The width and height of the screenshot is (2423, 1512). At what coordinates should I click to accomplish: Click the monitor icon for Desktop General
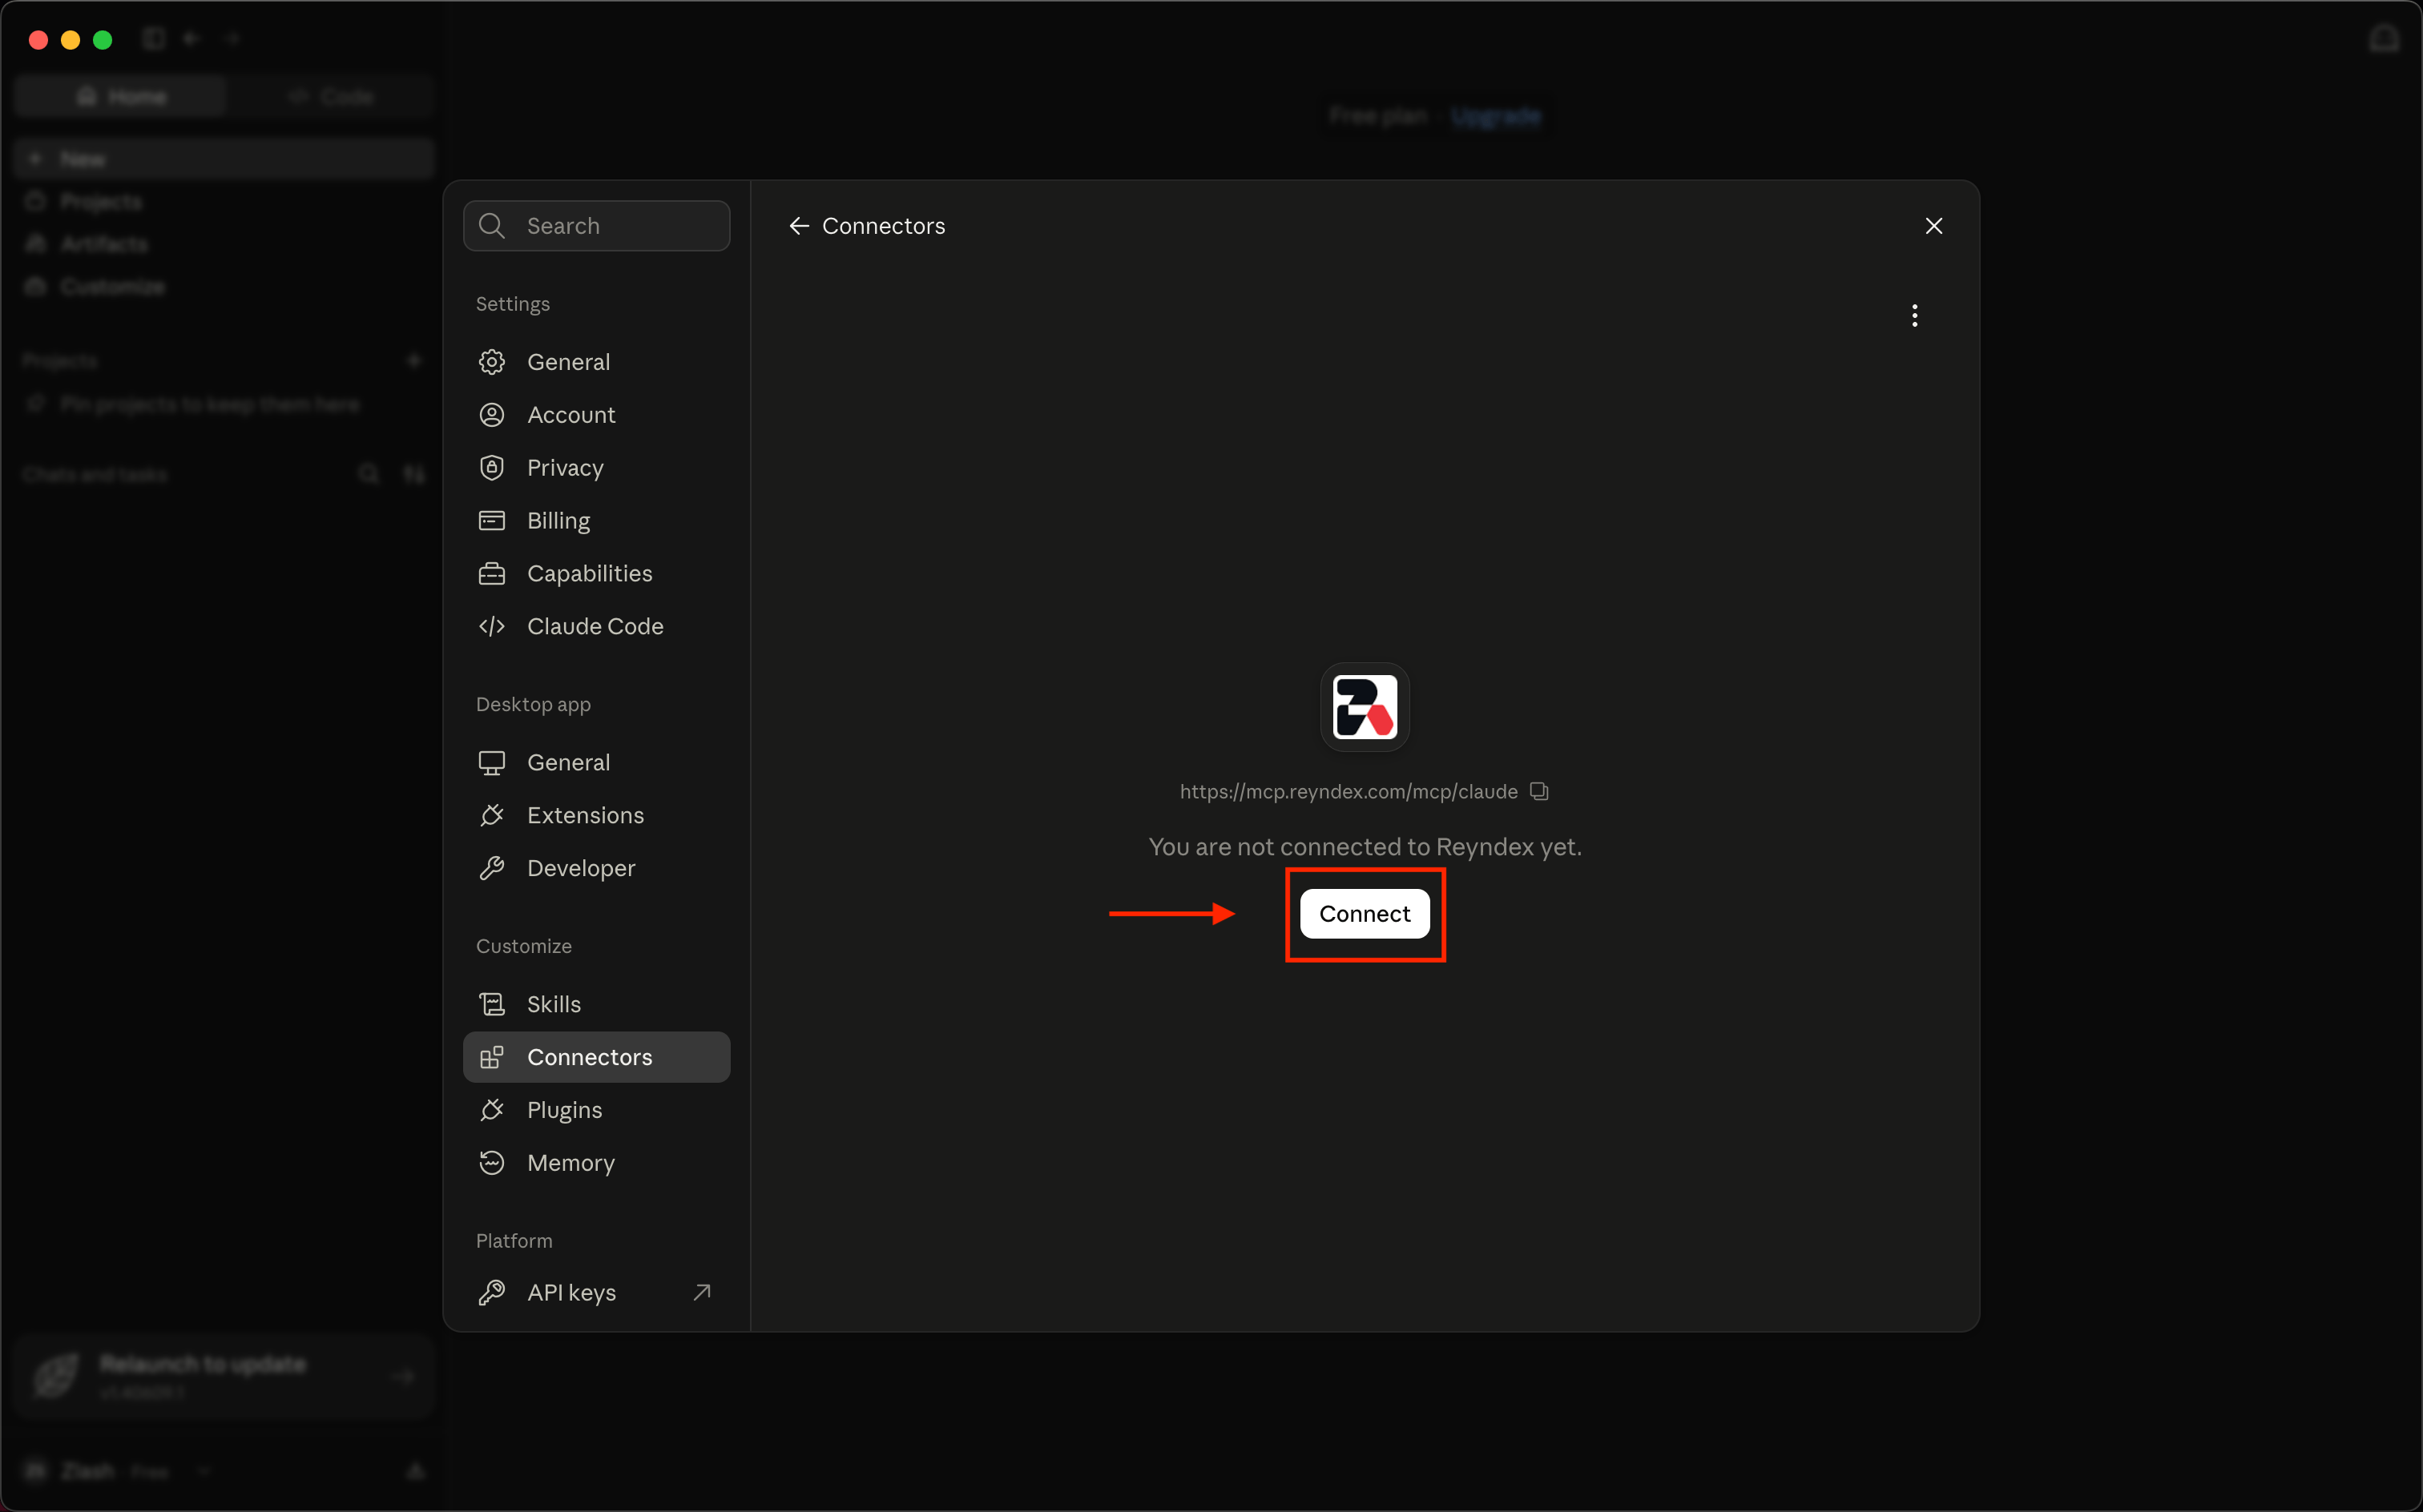click(491, 763)
